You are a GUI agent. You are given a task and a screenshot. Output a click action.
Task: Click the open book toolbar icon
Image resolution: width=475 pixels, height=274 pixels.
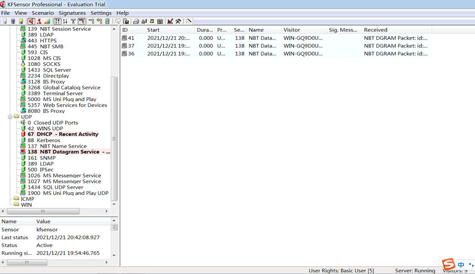160,21
